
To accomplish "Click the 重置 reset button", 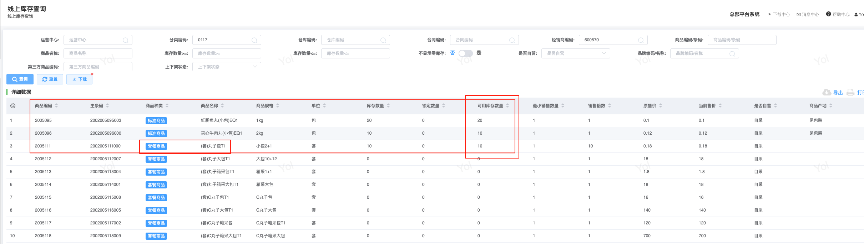I will pyautogui.click(x=50, y=79).
